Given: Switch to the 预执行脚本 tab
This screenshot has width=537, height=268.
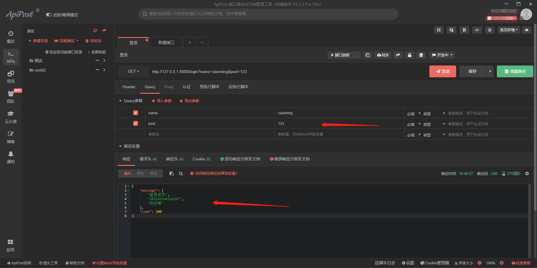Looking at the screenshot, I should point(210,87).
